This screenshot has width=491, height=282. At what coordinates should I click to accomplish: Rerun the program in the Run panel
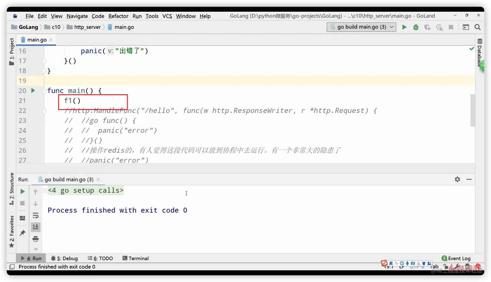coord(22,191)
